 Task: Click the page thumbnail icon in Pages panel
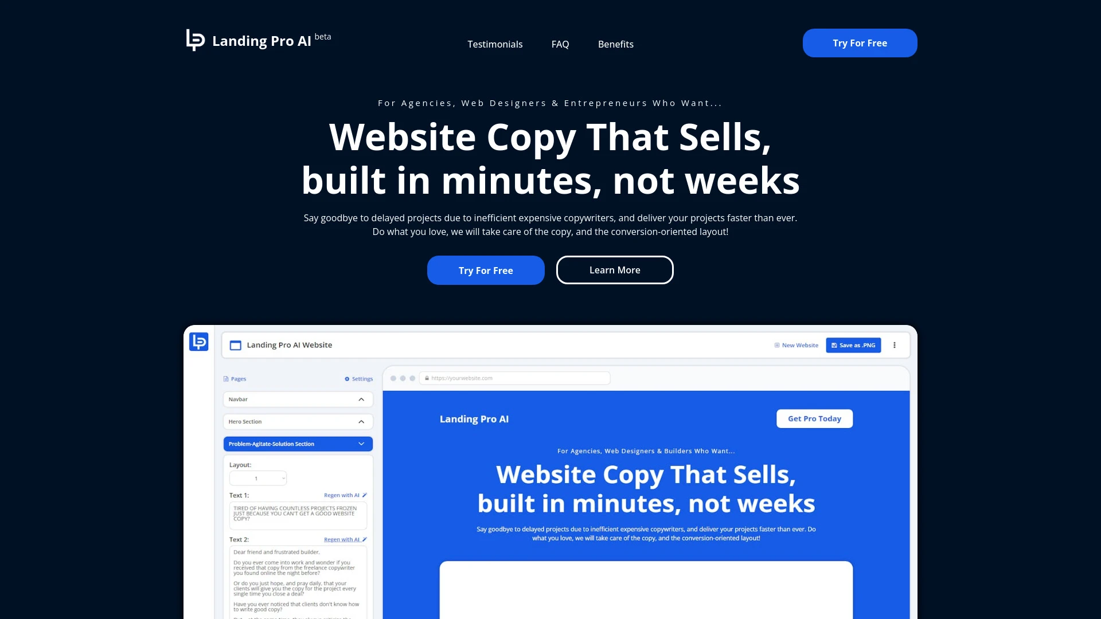[225, 379]
